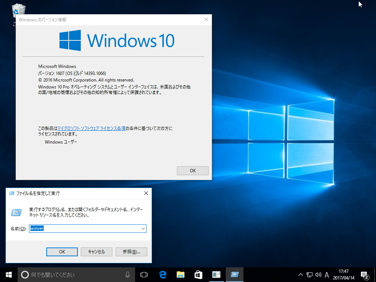Click the microphone icon in the search bar

(127, 274)
